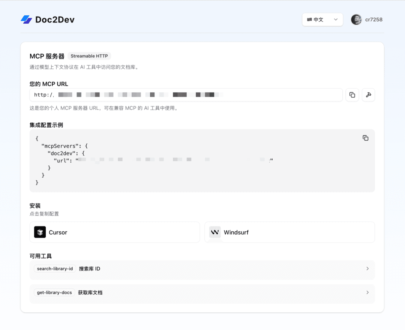Click the cr7258 user avatar
The height and width of the screenshot is (330, 405).
tap(356, 19)
